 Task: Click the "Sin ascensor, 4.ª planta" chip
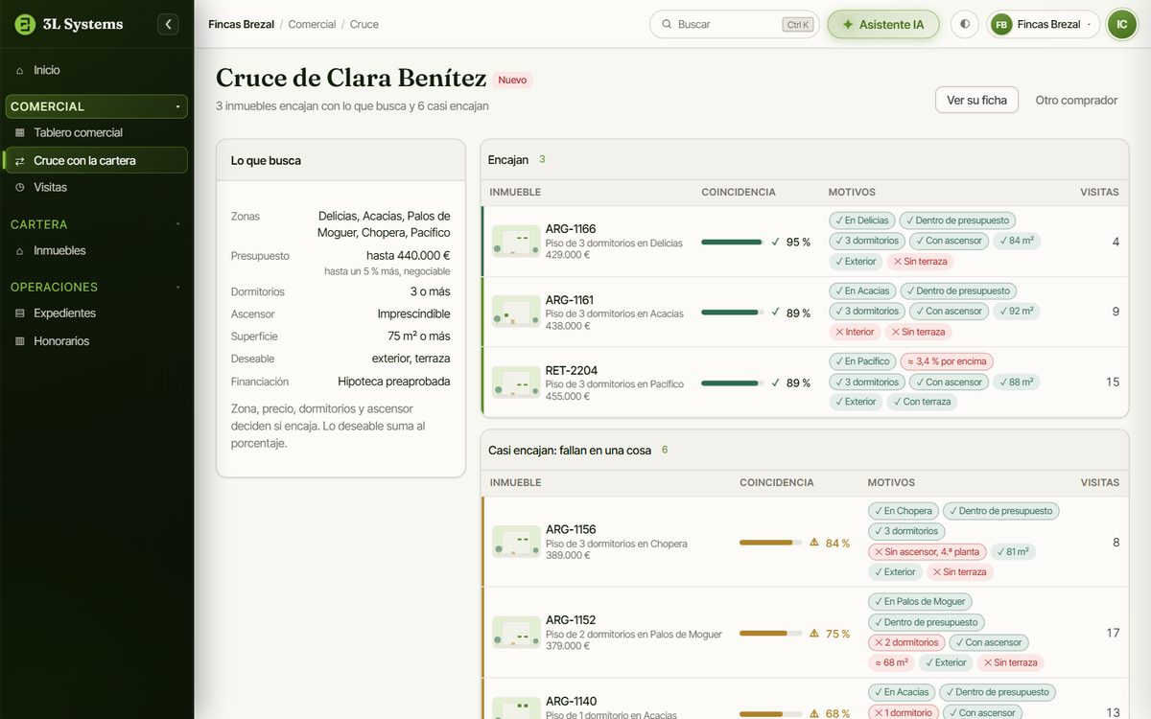coord(928,551)
